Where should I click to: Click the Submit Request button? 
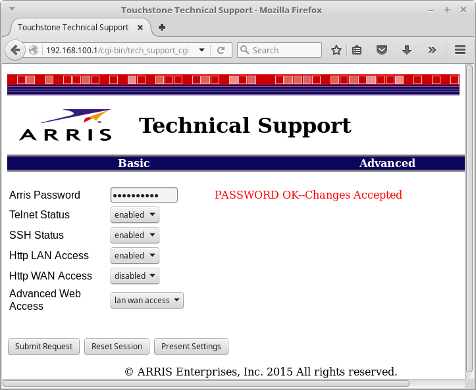pyautogui.click(x=43, y=347)
